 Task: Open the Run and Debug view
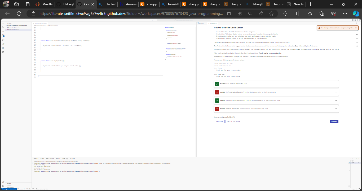pos(3,40)
